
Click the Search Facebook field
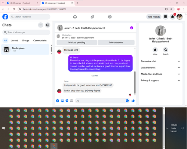tap(30, 17)
